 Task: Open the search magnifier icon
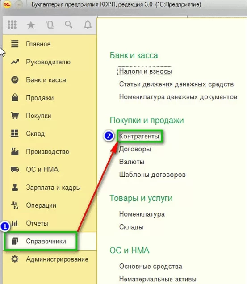(69, 25)
